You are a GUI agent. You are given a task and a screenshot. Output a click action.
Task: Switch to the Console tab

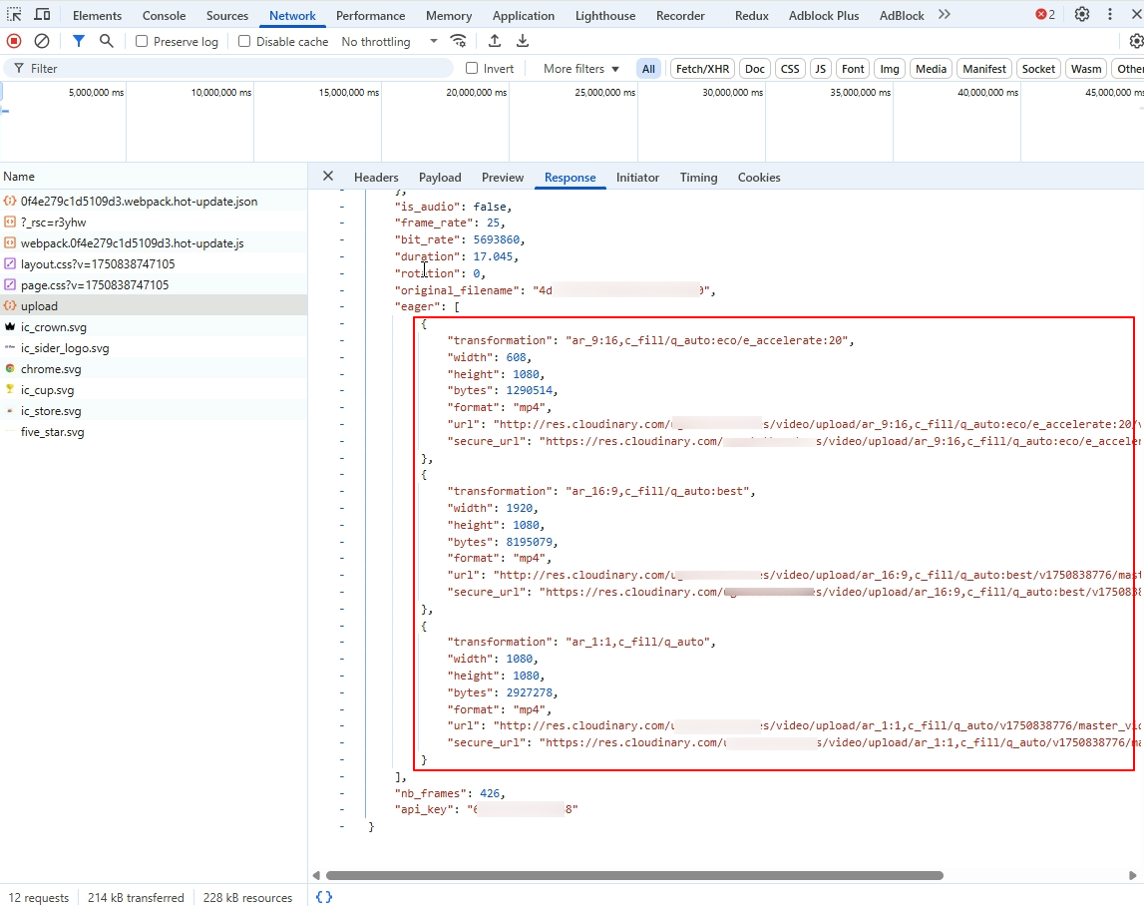pos(164,16)
